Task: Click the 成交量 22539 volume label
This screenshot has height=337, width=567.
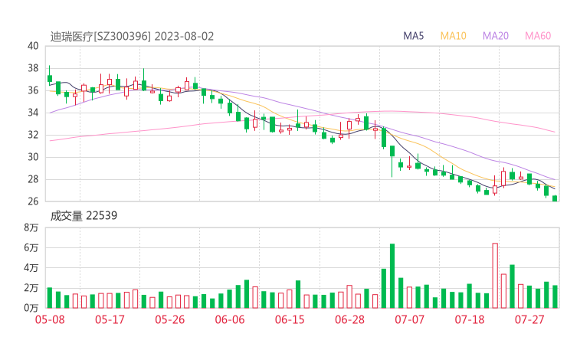Action: tap(84, 216)
